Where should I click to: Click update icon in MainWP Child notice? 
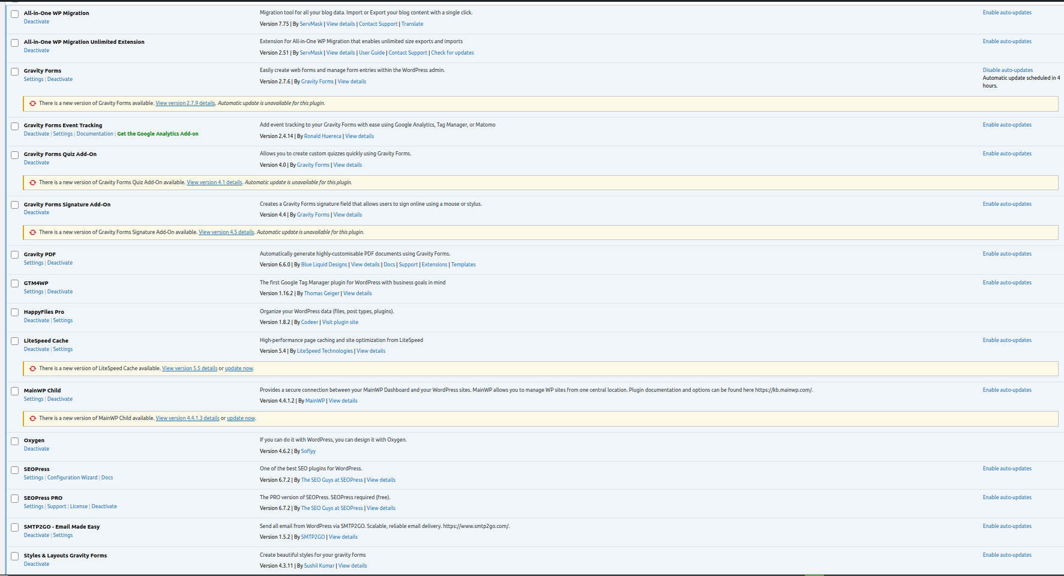32,418
